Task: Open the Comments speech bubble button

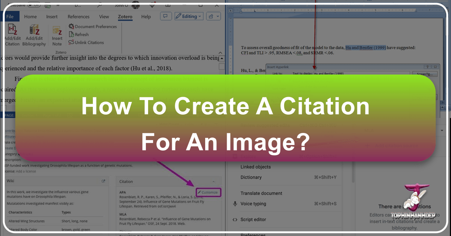Action: (x=165, y=16)
